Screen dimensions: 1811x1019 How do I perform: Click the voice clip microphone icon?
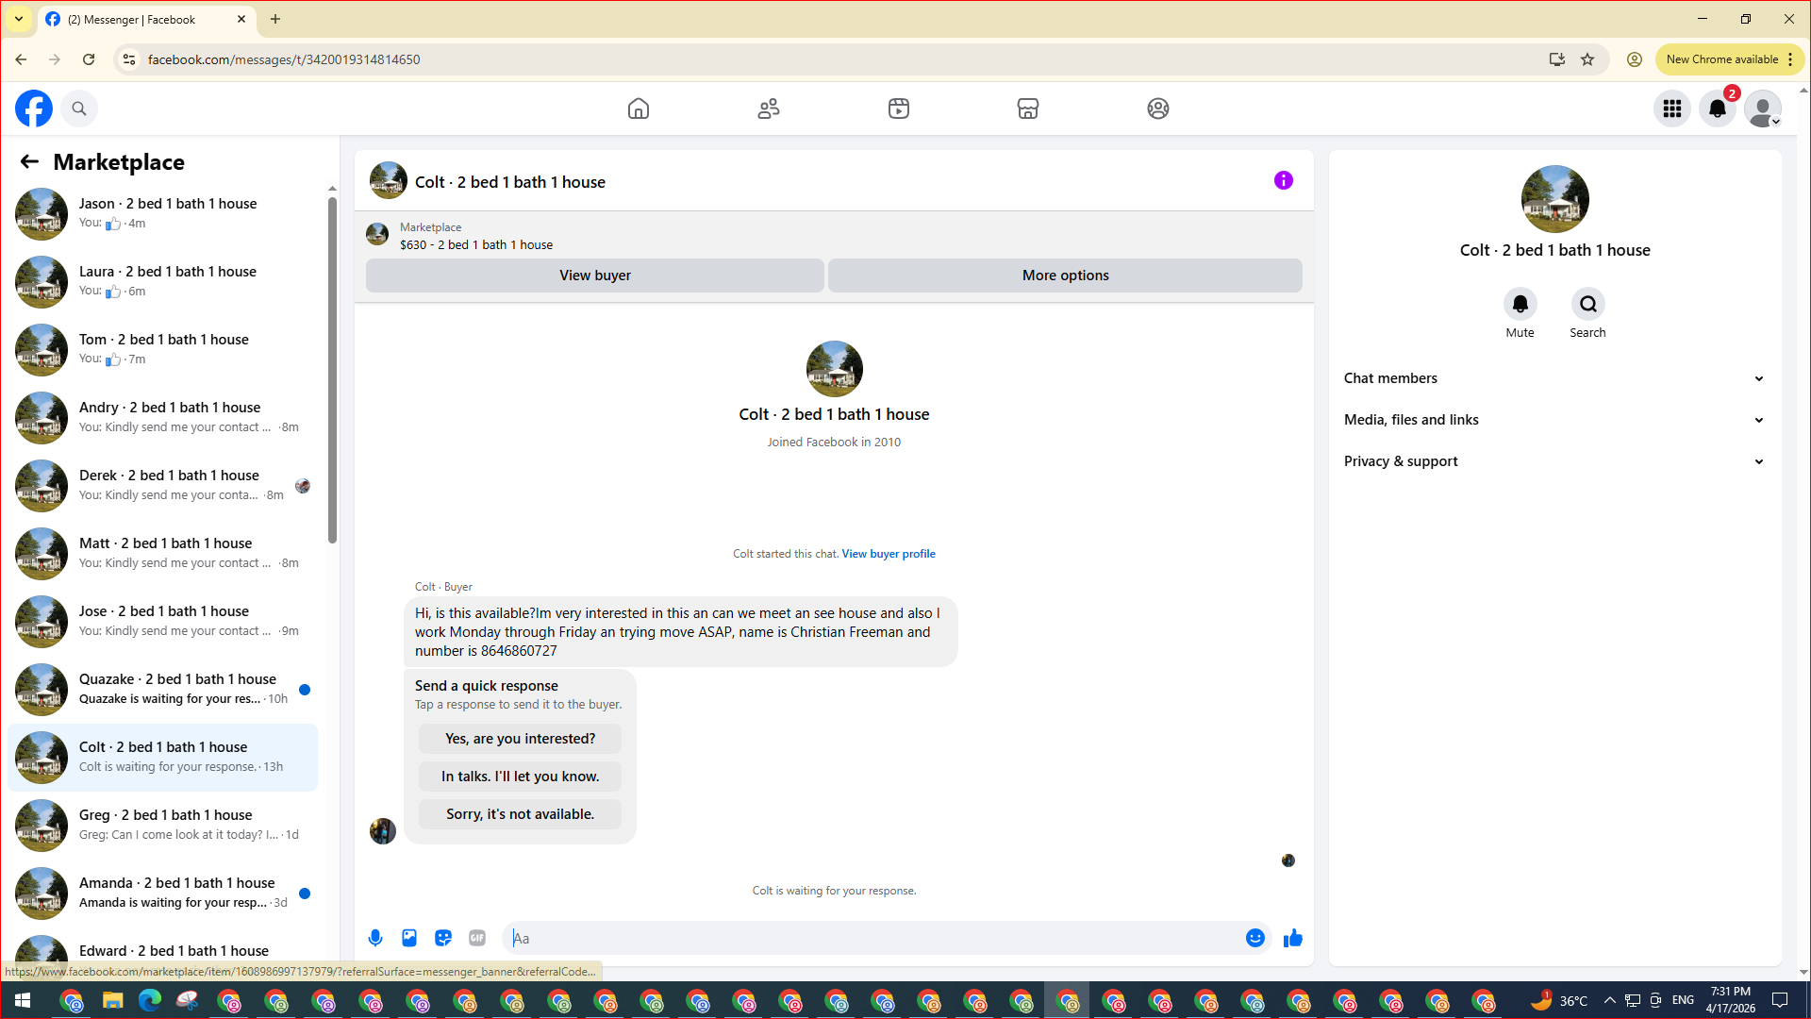tap(375, 938)
